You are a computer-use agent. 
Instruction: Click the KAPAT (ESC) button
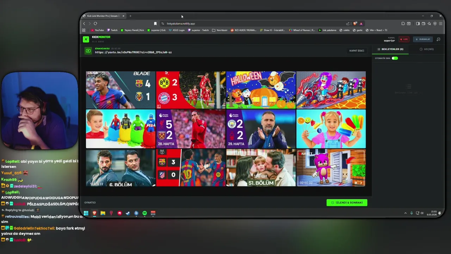pos(357,51)
